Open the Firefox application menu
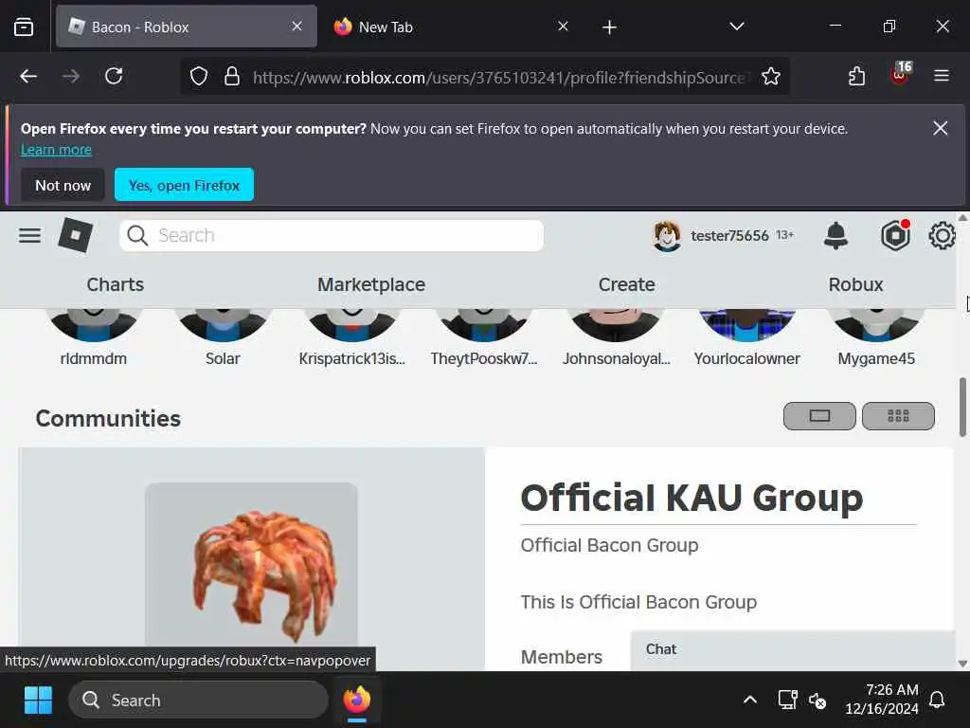The width and height of the screenshot is (970, 728). pyautogui.click(x=942, y=76)
